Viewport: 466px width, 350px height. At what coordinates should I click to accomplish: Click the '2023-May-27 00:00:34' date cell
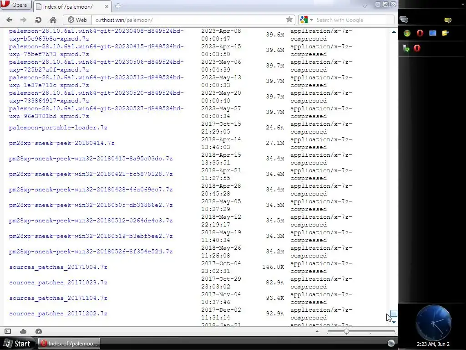221,112
